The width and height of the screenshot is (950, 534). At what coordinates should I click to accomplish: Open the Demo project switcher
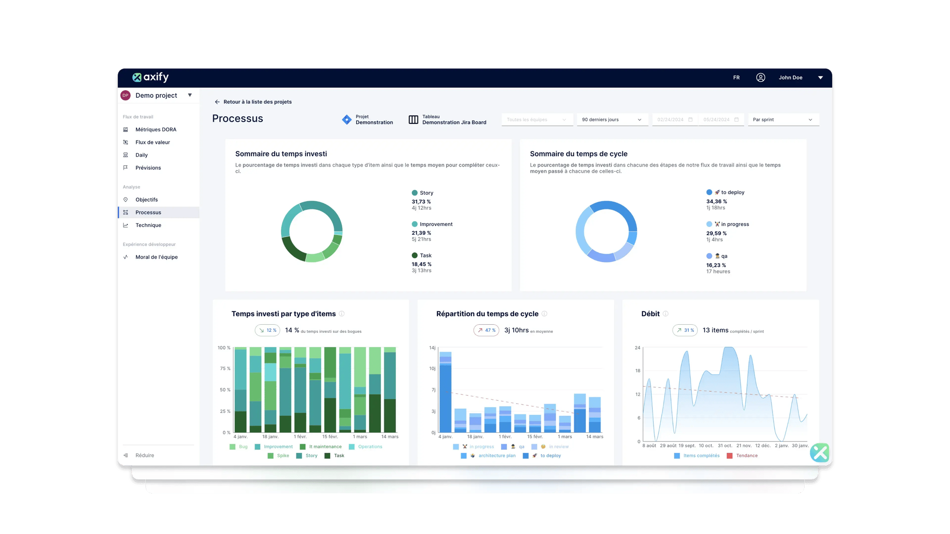pos(157,95)
